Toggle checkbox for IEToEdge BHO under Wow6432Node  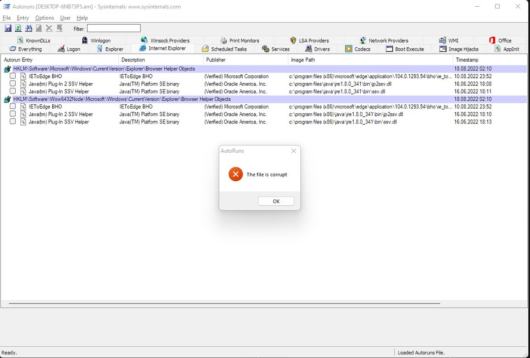(13, 106)
